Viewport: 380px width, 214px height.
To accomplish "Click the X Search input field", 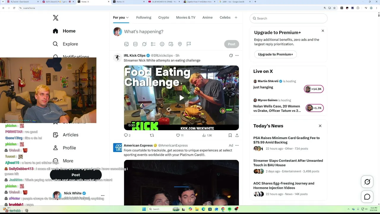I will tap(289, 18).
